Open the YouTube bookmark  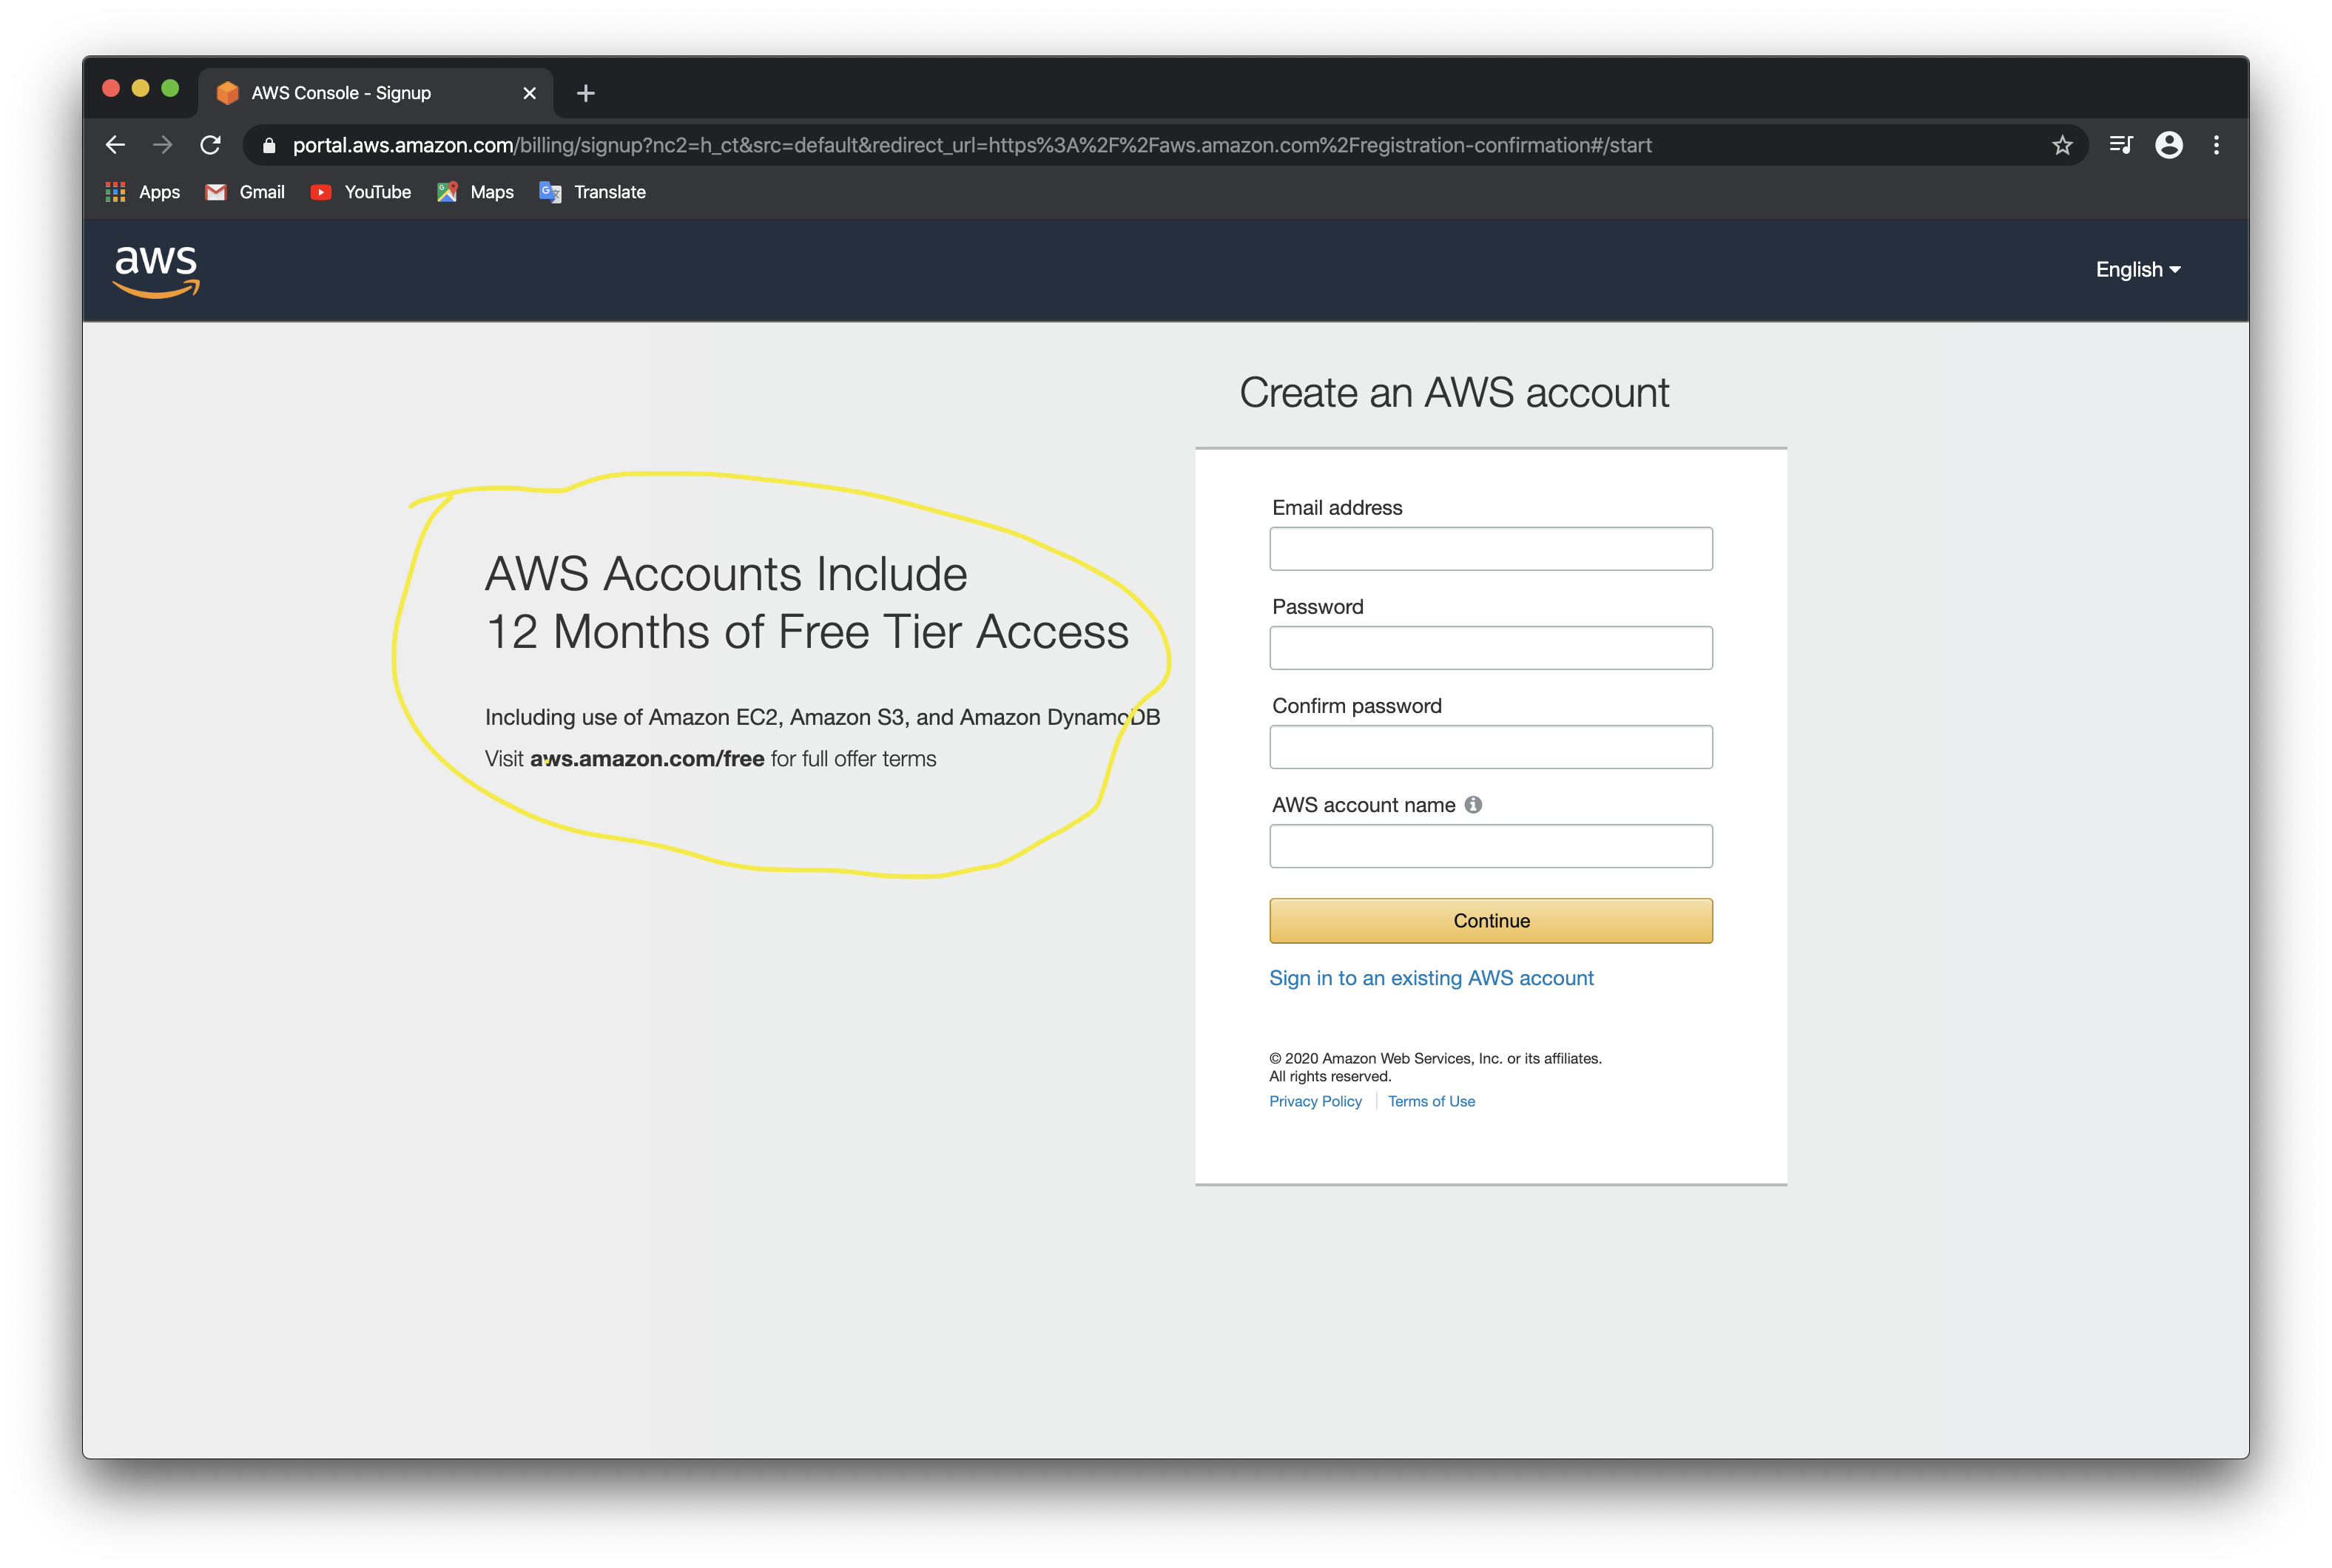click(361, 192)
